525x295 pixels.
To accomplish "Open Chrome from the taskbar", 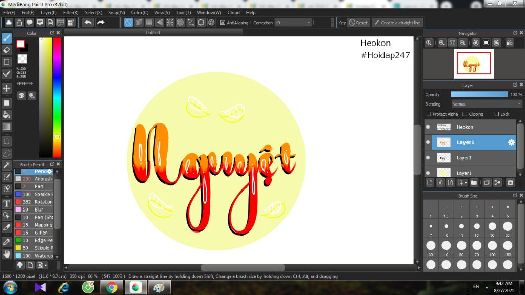I will (111, 287).
